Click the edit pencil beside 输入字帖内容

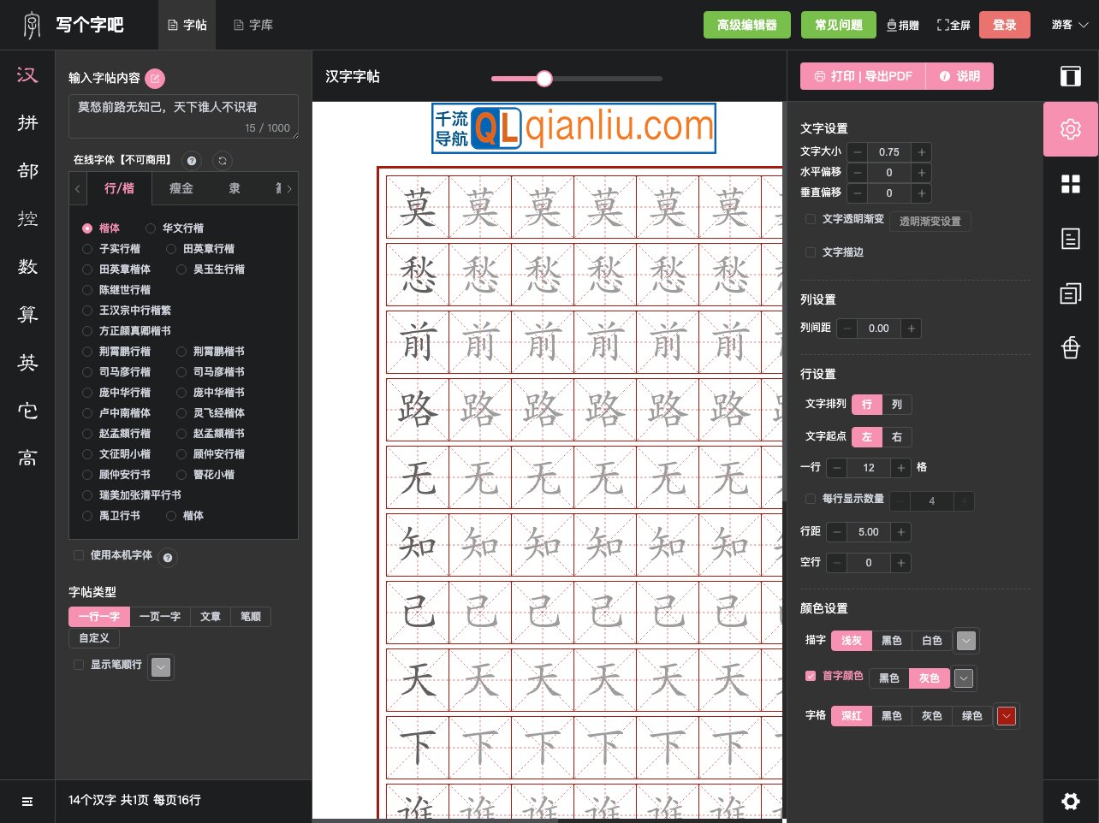155,79
